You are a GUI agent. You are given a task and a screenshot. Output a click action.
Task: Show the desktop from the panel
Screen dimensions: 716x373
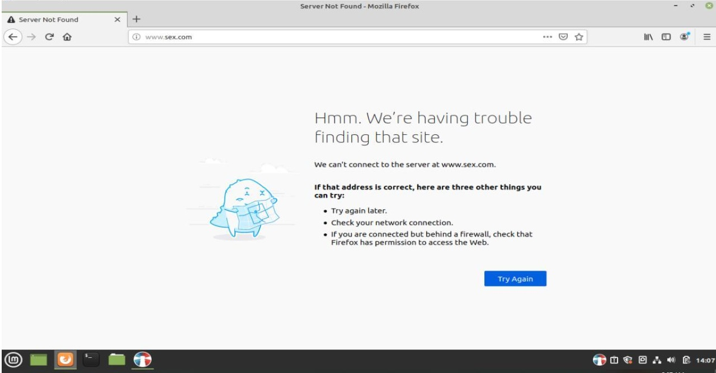(x=40, y=360)
